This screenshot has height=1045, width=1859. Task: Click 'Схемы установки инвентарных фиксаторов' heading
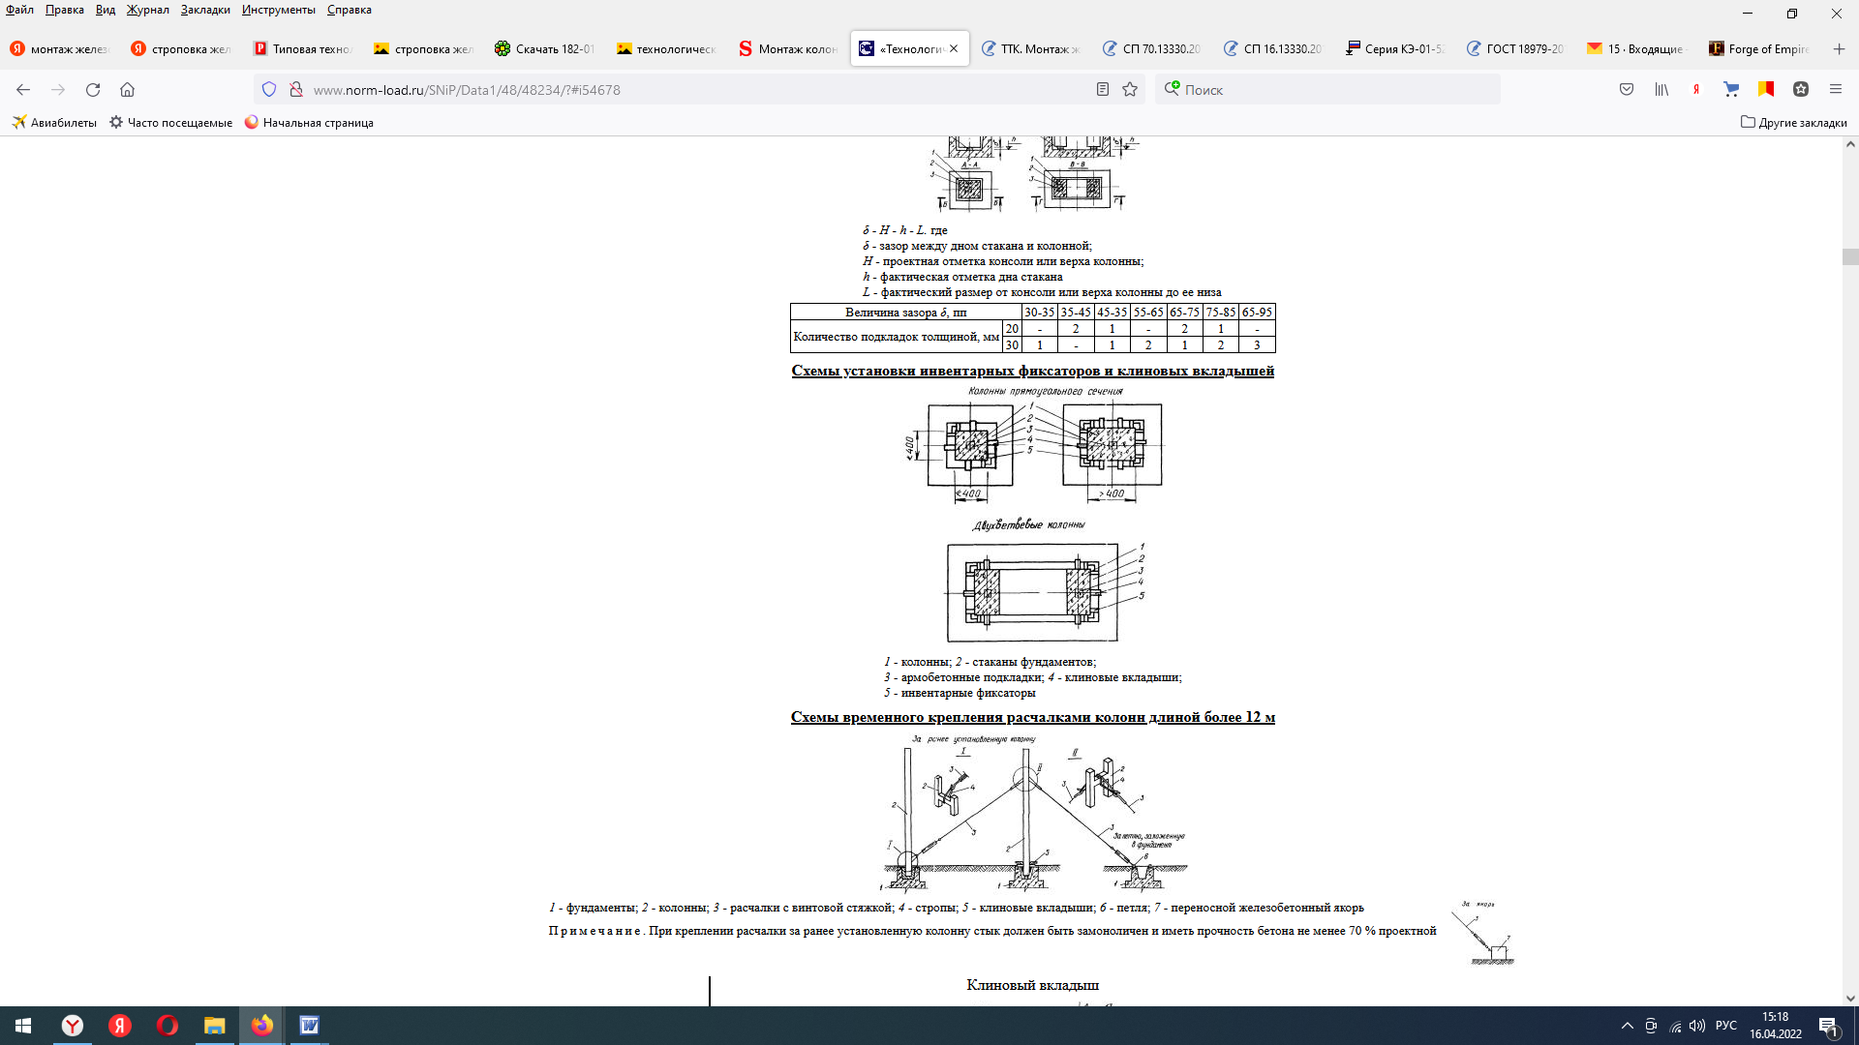[x=1032, y=371]
